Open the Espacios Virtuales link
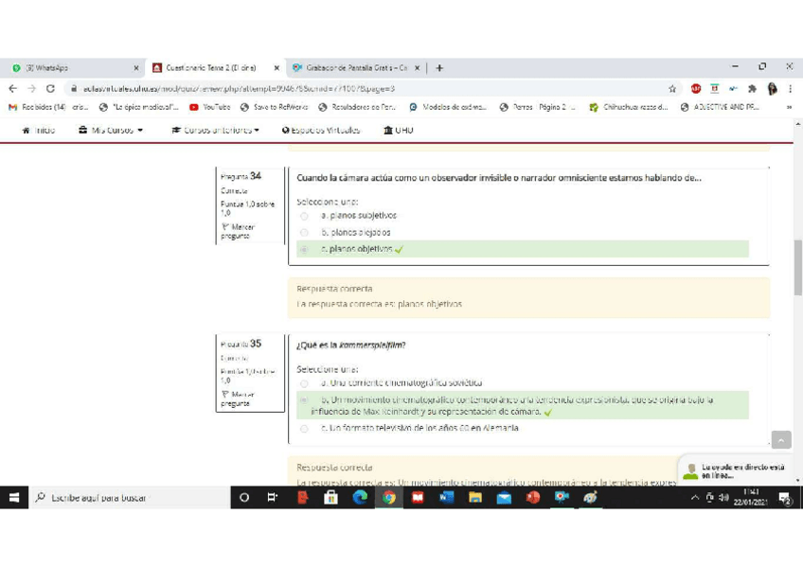Viewport: 803px width, 567px height. point(321,130)
